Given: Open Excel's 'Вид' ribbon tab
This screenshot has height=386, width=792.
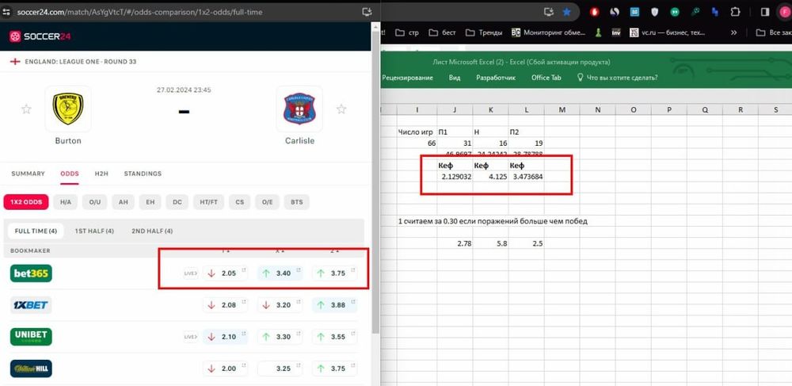Looking at the screenshot, I should [x=455, y=78].
